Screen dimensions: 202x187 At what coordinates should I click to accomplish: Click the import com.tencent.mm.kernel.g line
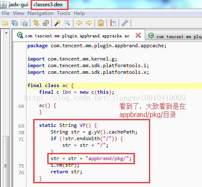(72, 59)
